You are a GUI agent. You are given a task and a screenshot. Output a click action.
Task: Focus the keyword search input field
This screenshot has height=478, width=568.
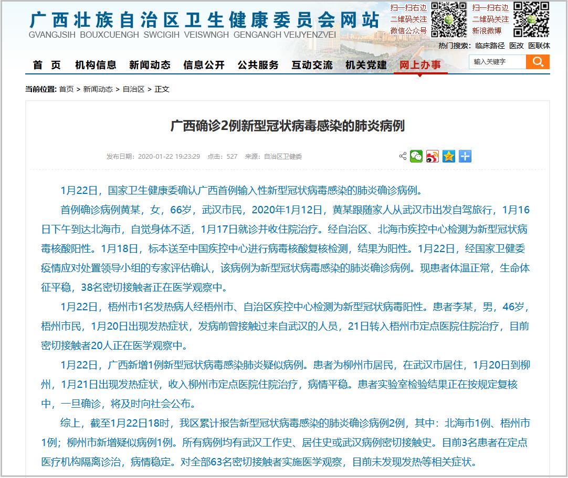coord(497,62)
